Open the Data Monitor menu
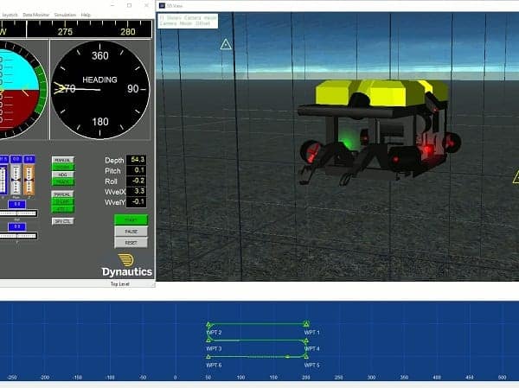Image resolution: width=519 pixels, height=388 pixels. tap(35, 15)
